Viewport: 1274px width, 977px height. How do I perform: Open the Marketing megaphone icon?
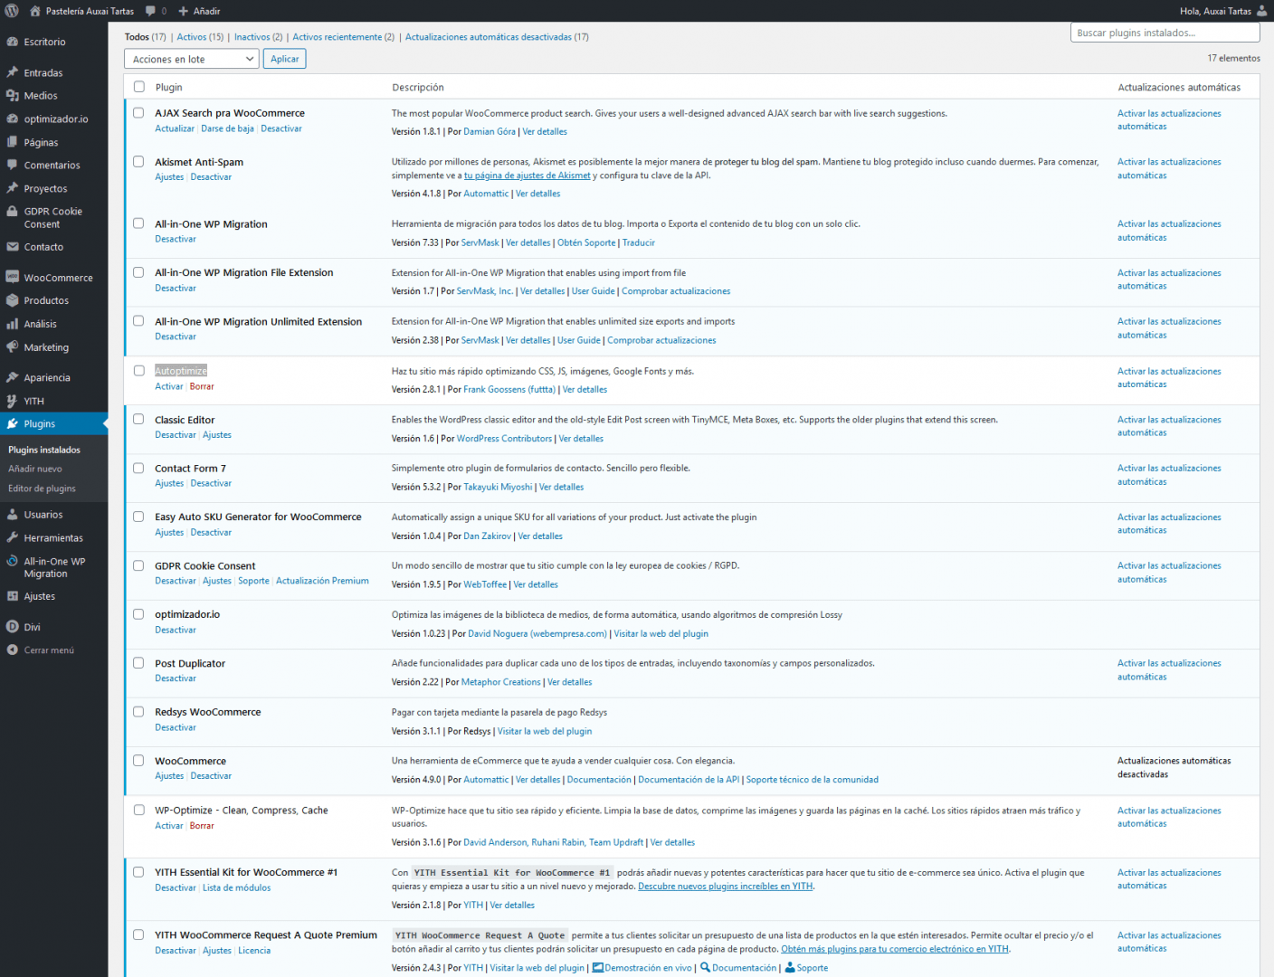[x=12, y=346]
